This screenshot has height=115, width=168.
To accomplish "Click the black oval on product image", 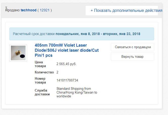I will click(22, 56).
